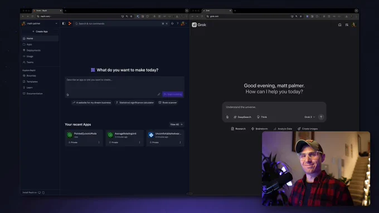Open Grok private chat ghost icon
The width and height of the screenshot is (379, 213).
tap(339, 24)
